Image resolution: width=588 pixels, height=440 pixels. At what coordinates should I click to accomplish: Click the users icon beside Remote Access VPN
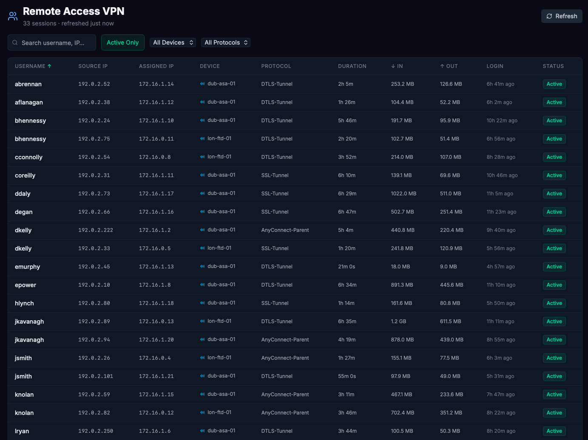[13, 16]
